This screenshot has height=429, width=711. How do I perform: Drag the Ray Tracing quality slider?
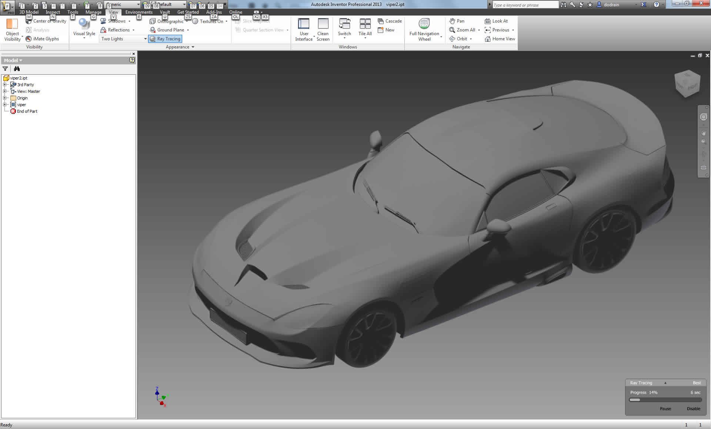click(665, 383)
